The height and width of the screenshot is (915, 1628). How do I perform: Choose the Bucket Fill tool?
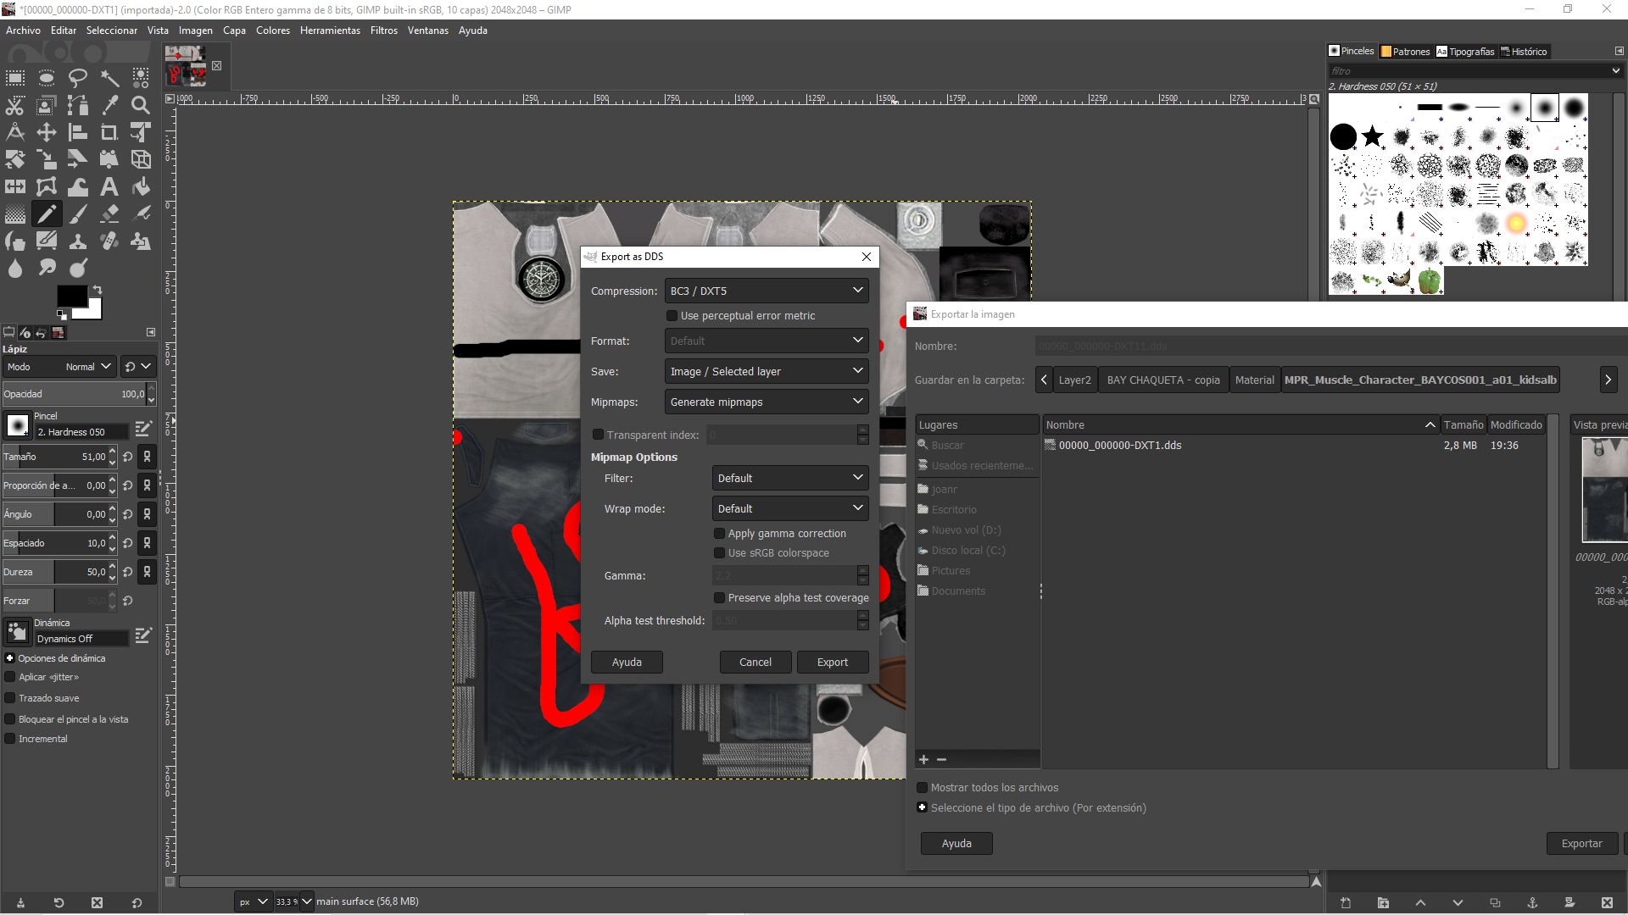[x=141, y=186]
